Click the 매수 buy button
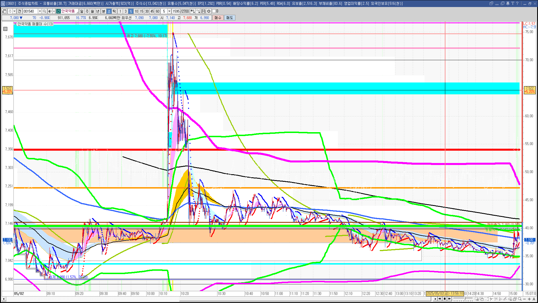 pos(218,18)
